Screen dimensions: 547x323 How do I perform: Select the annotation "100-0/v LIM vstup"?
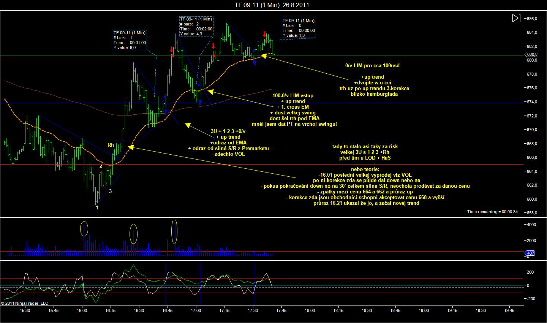[293, 96]
